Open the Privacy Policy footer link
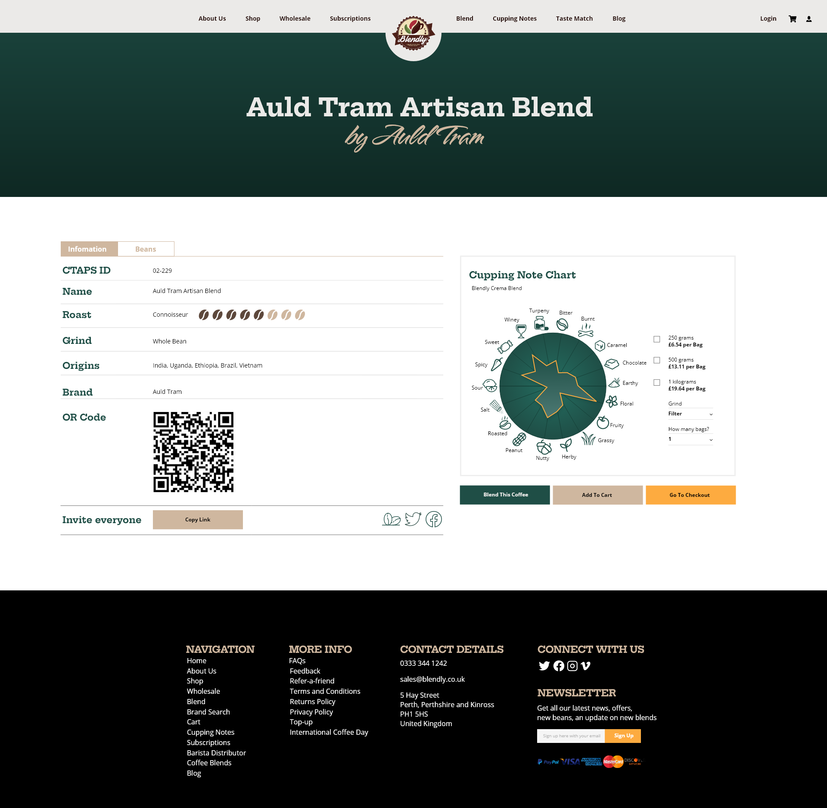827x808 pixels. click(x=311, y=712)
